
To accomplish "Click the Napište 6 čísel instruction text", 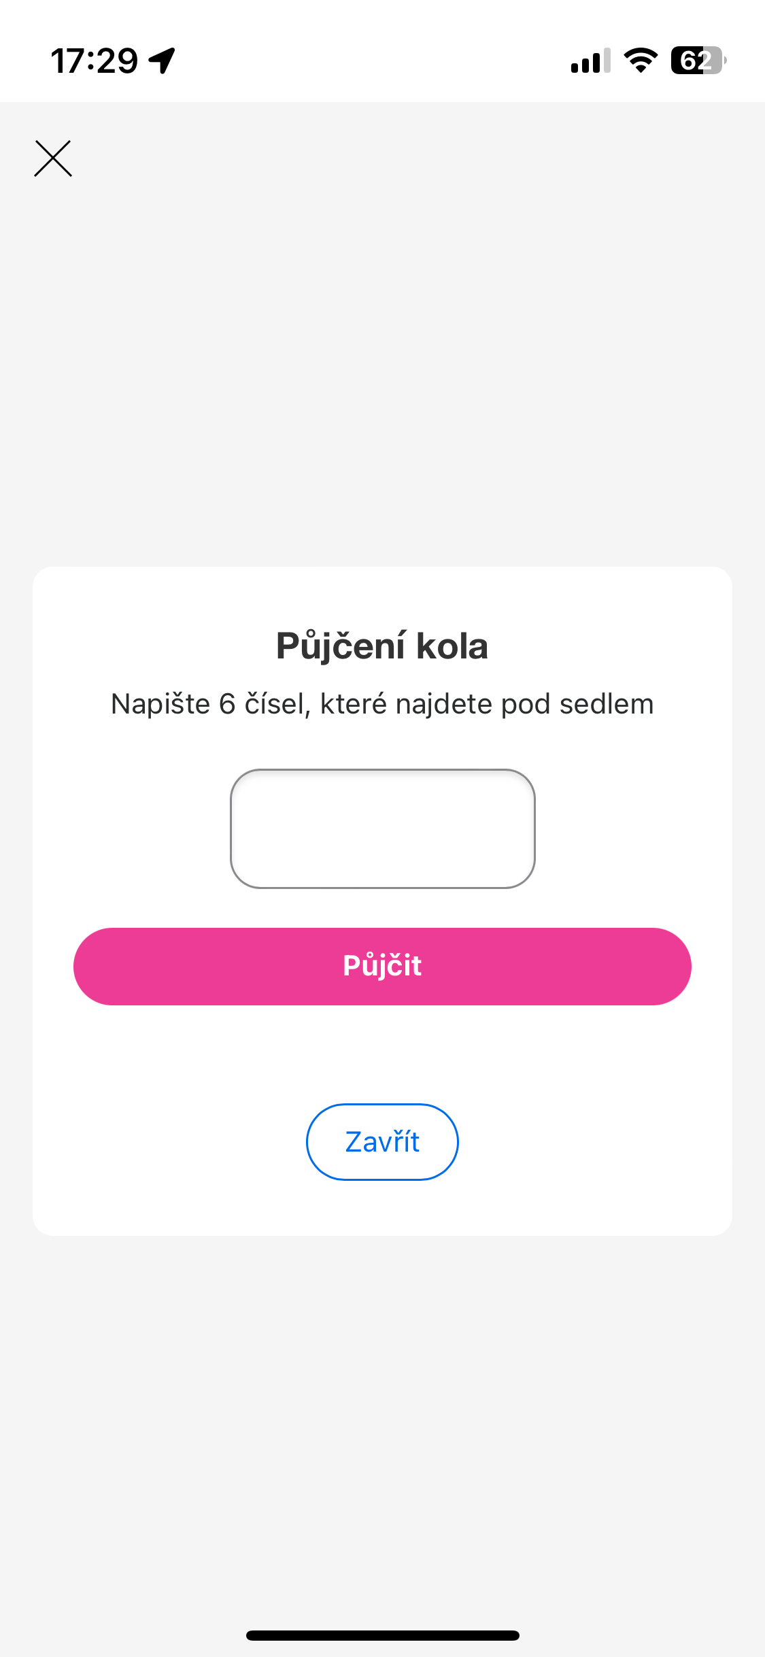I will 382,704.
